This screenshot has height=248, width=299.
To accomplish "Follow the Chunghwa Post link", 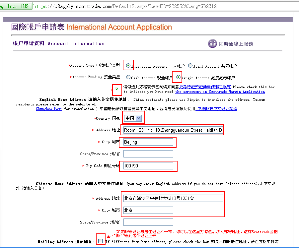I will pyautogui.click(x=49, y=109).
